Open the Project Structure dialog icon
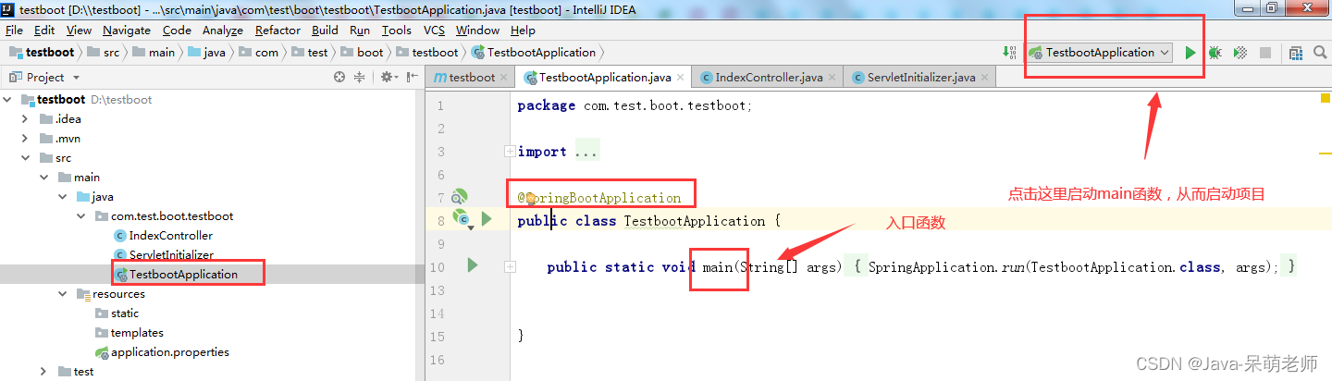The height and width of the screenshot is (381, 1332). pos(1296,53)
